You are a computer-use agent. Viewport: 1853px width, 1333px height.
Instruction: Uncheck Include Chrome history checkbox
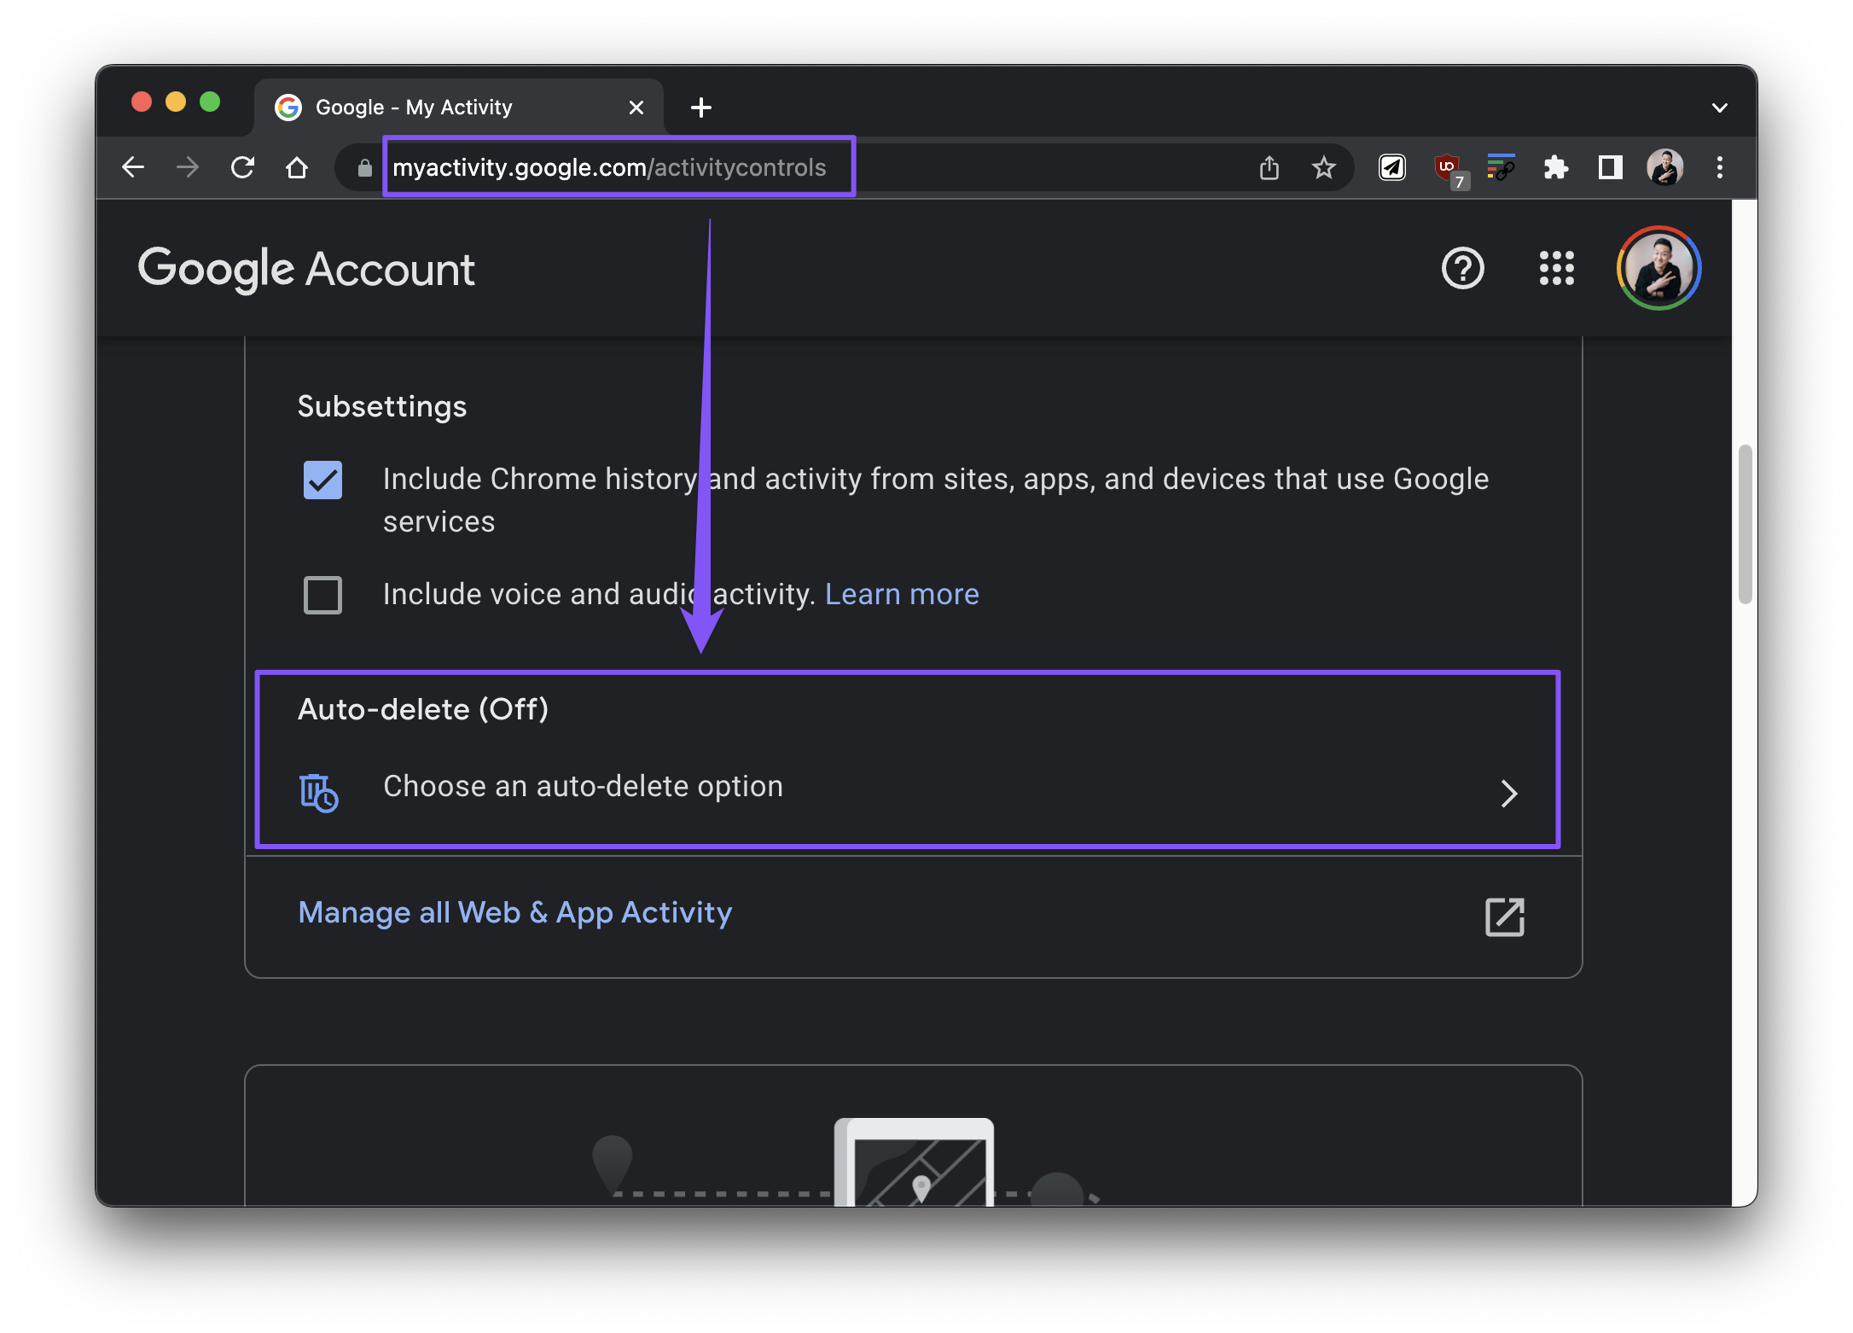point(322,480)
